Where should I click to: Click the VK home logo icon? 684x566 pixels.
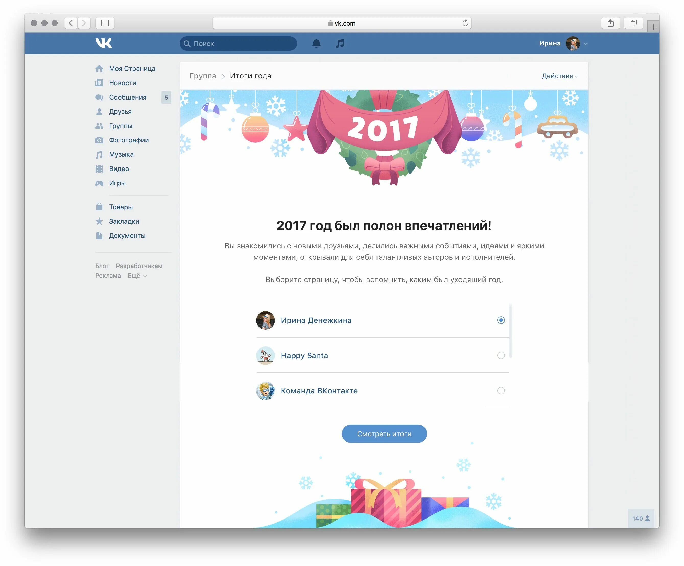point(103,43)
